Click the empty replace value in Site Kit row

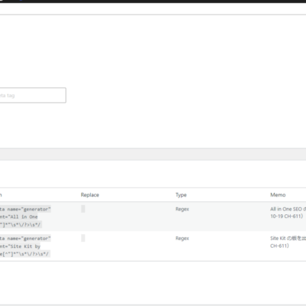tap(83, 238)
